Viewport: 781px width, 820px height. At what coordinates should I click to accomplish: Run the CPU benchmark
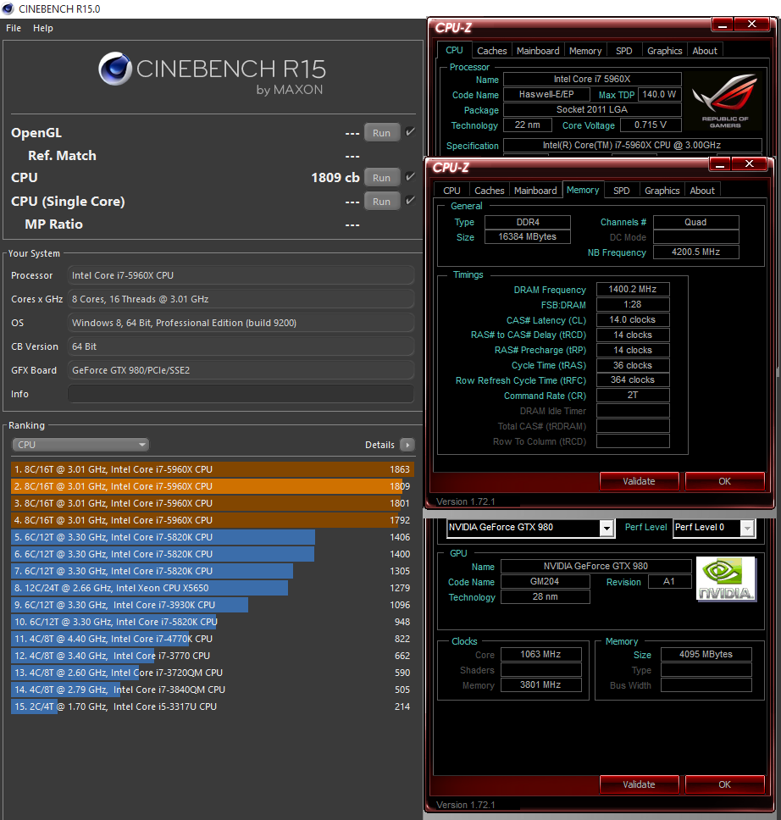(x=382, y=178)
